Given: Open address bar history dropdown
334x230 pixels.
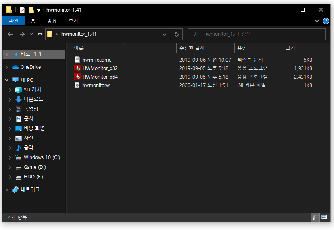Looking at the screenshot, I should [x=165, y=35].
